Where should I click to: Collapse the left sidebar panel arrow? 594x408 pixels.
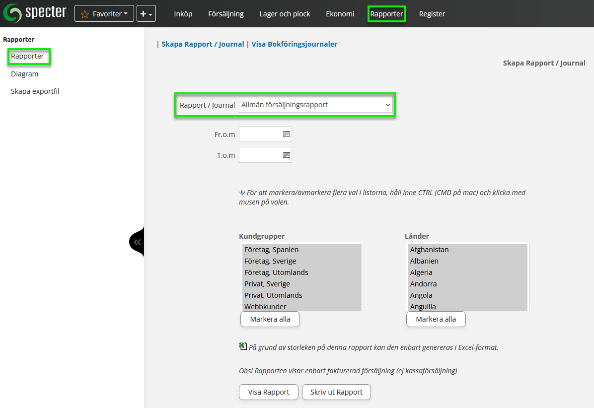click(x=137, y=242)
